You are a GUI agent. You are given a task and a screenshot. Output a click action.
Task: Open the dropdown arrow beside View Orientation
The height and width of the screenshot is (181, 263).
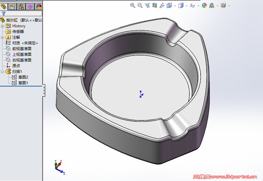[175, 6]
